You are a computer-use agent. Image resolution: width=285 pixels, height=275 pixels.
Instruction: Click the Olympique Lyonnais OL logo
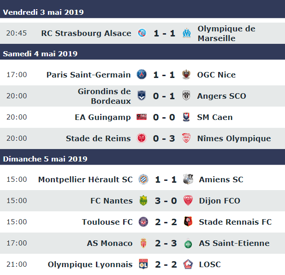[143, 264]
